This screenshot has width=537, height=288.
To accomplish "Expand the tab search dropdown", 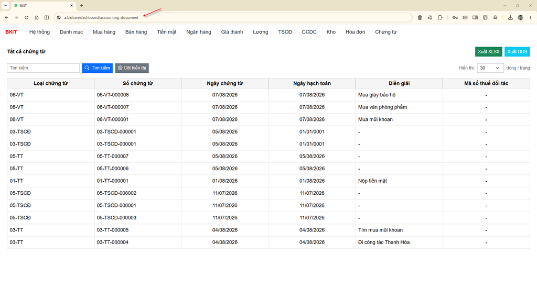I will [x=5, y=5].
